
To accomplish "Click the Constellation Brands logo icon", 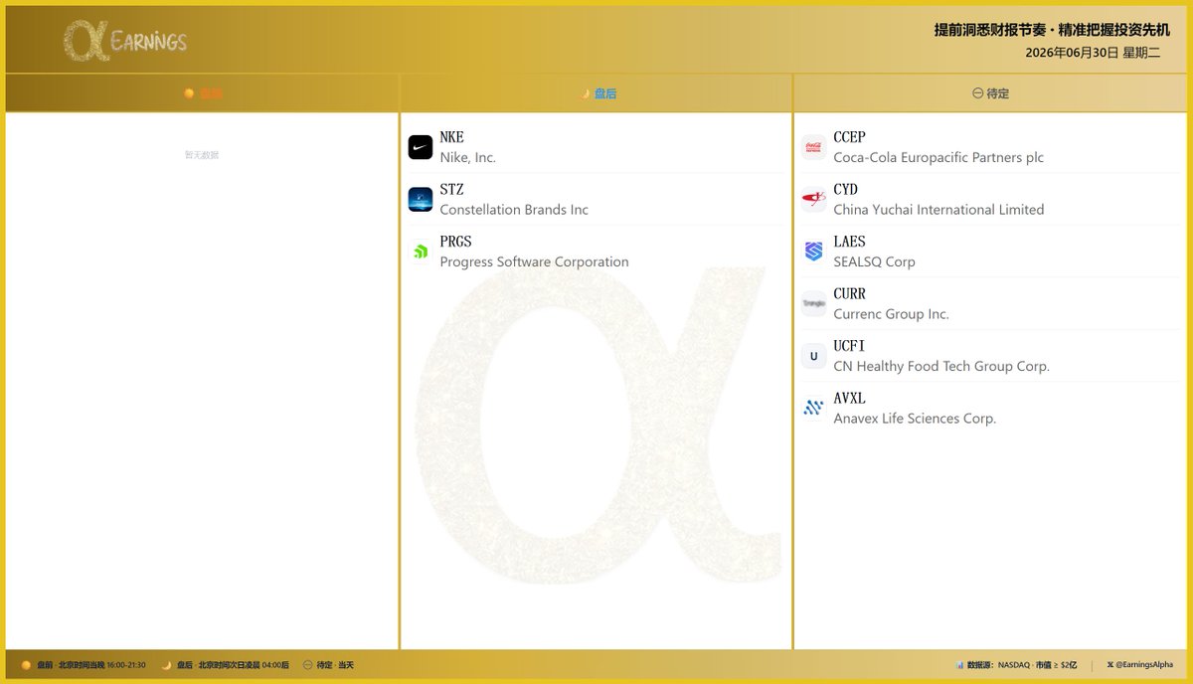I will [421, 200].
